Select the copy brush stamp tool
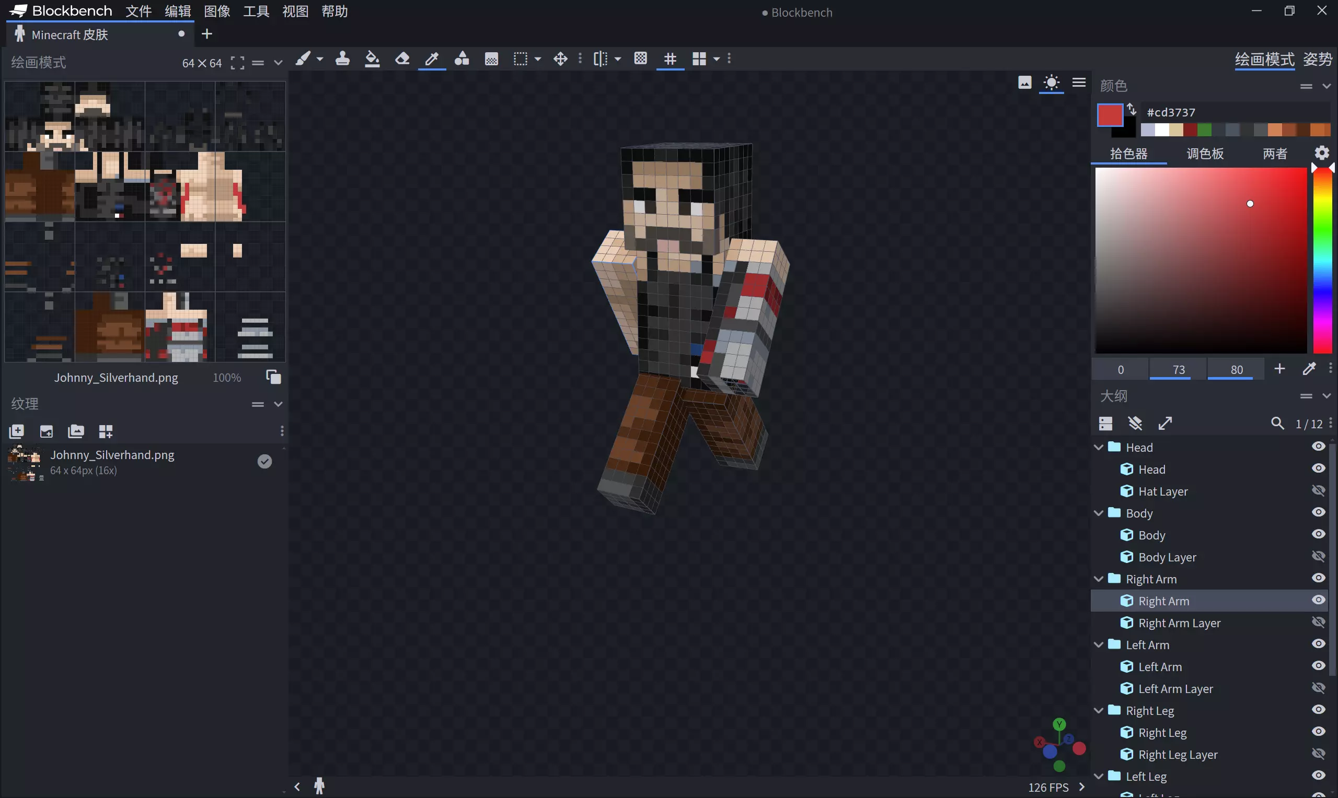This screenshot has width=1338, height=798. pyautogui.click(x=342, y=58)
